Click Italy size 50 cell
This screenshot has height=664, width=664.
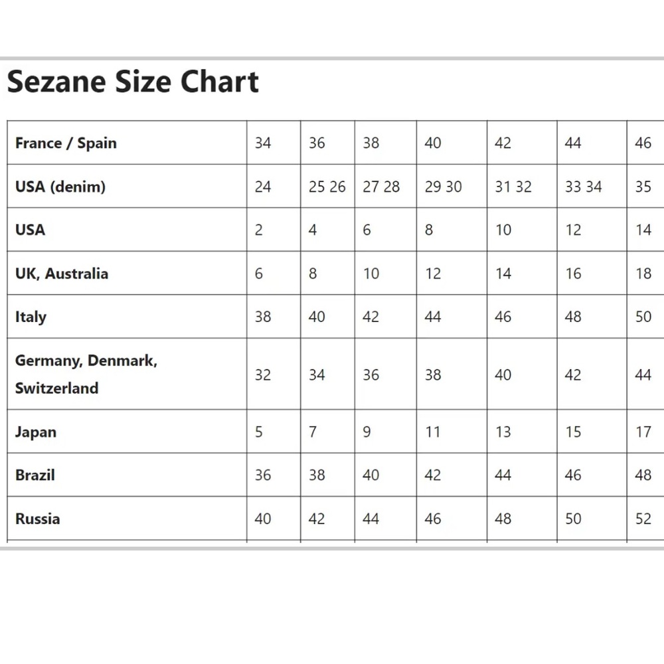tap(643, 317)
